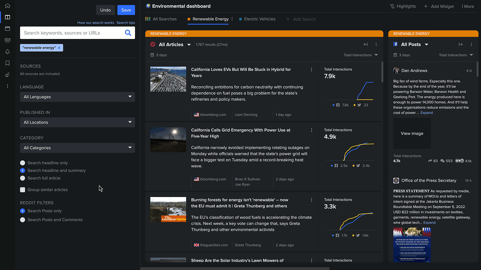Click the Undo button
This screenshot has width=481, height=270.
pos(105,10)
